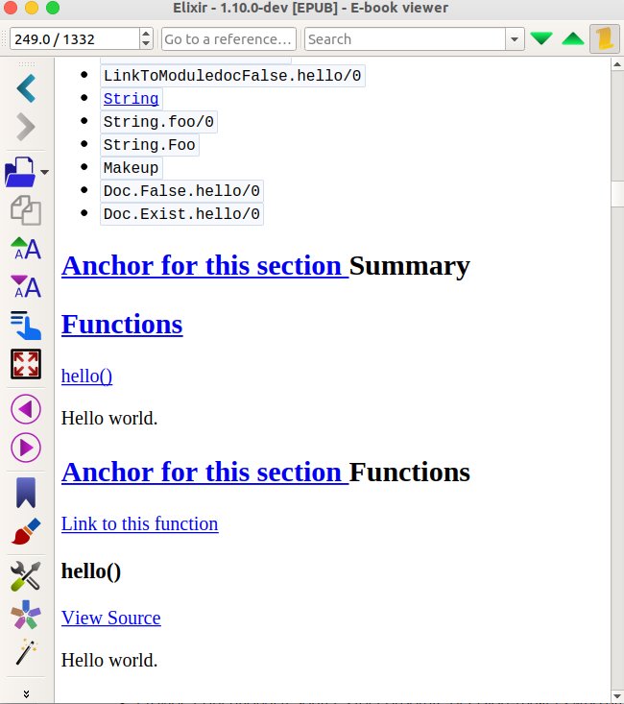
Task: Toggle full screen mode icon
Action: point(26,364)
